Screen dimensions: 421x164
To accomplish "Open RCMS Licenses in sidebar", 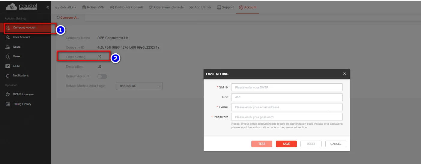I will pyautogui.click(x=23, y=94).
